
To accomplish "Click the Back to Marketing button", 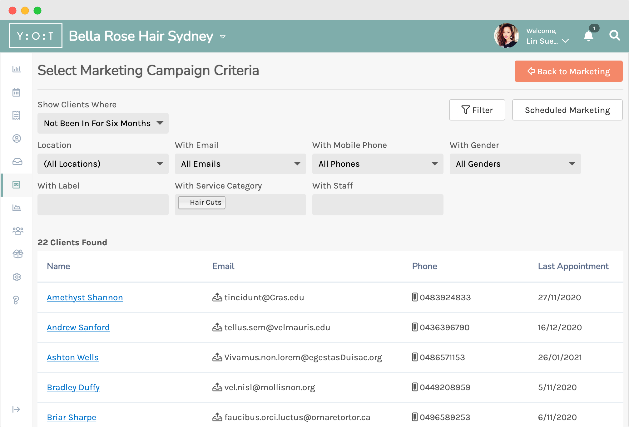I will (568, 71).
